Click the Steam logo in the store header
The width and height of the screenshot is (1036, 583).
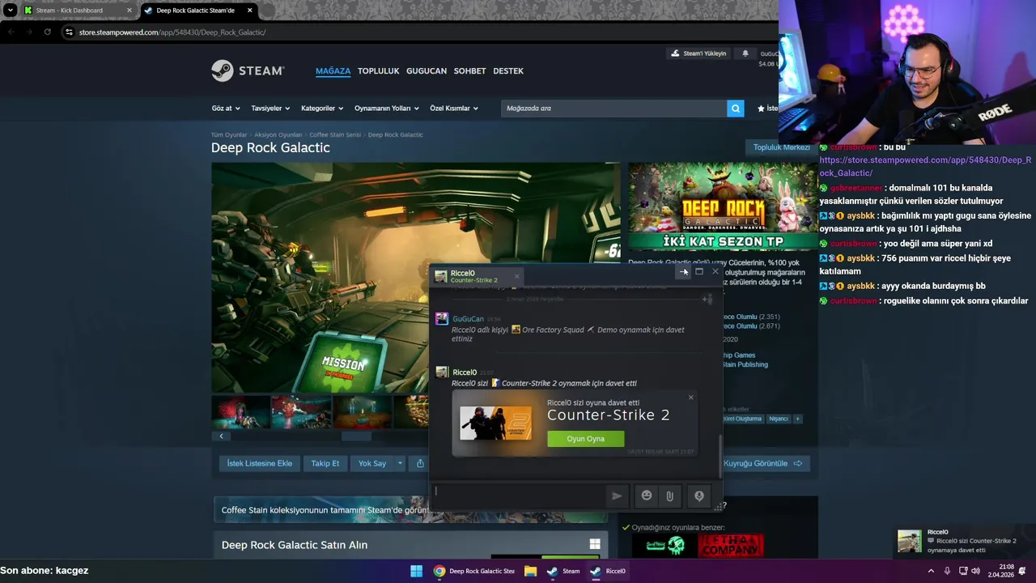point(248,70)
